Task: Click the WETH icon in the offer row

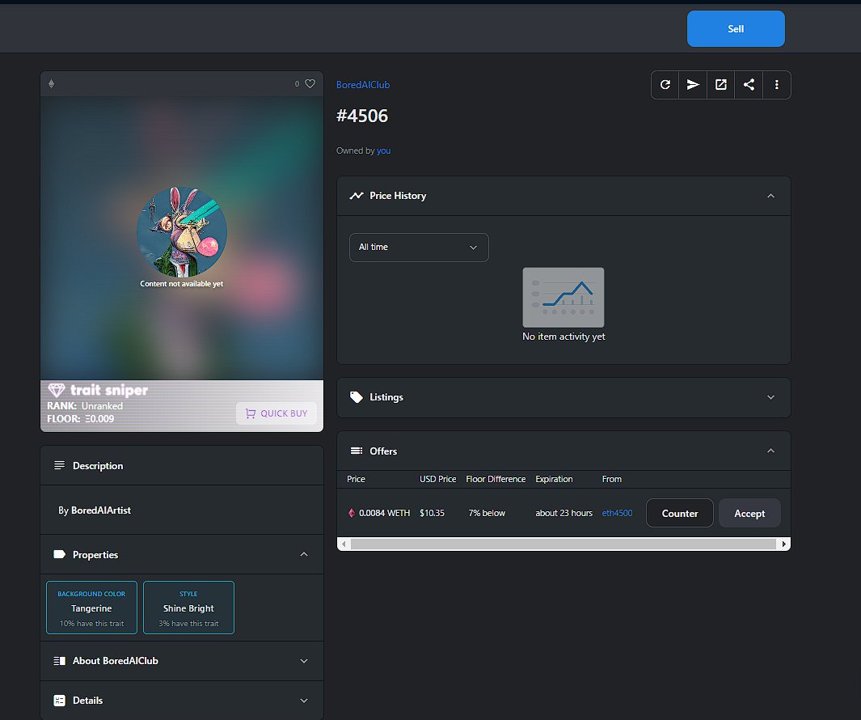Action: point(352,513)
